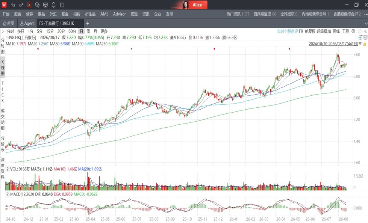Screen dimensions: 368x223
Task: Switch to the 首页 home tab
Action: point(9,23)
